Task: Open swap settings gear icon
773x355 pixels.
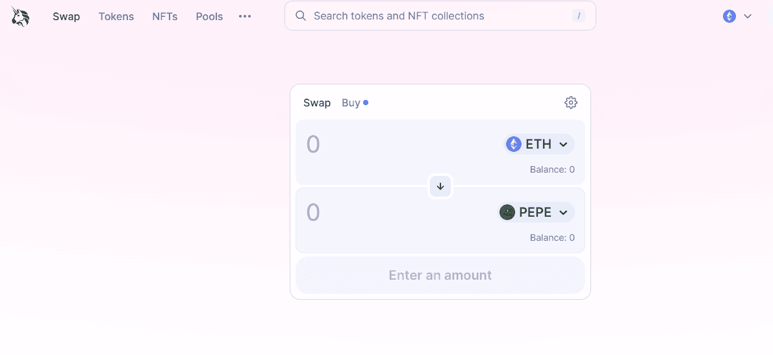Action: [570, 103]
